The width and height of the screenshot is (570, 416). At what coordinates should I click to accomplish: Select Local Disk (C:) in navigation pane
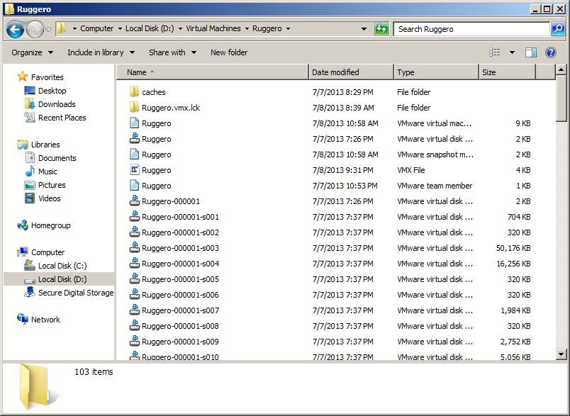pyautogui.click(x=62, y=266)
